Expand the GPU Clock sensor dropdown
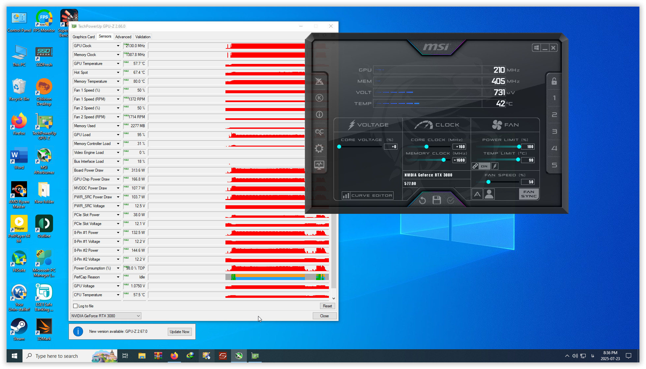646x369 pixels. click(x=118, y=46)
